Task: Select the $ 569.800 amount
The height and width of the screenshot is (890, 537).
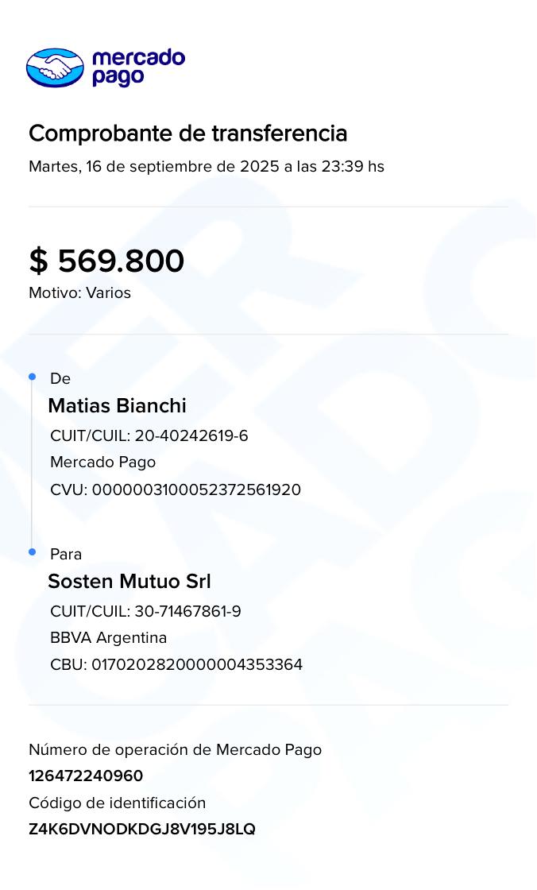Action: tap(106, 261)
